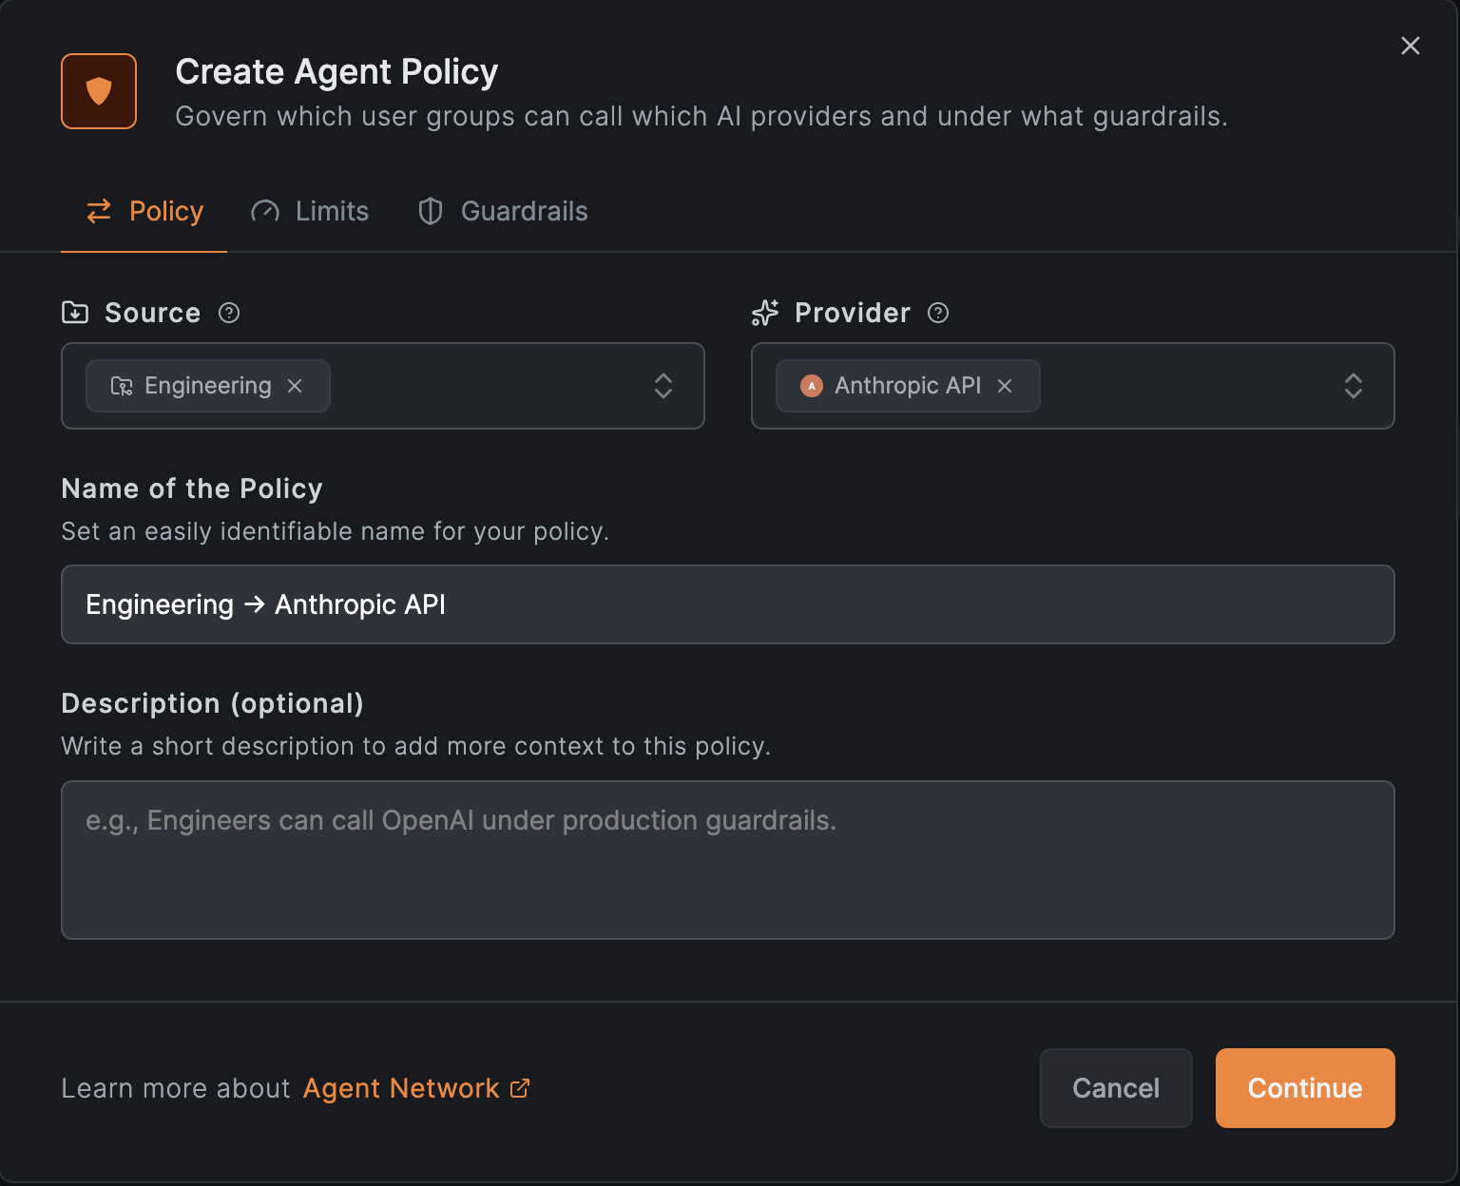The image size is (1460, 1186).
Task: Click the Engineering chip group icon
Action: click(122, 386)
